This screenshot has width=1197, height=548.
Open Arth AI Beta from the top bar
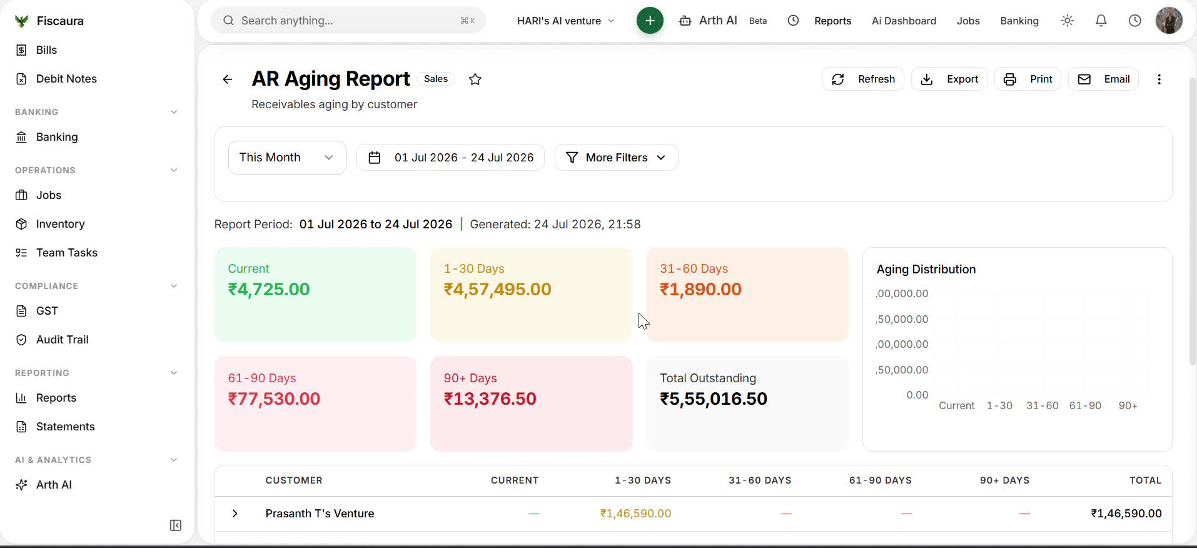[x=723, y=21]
